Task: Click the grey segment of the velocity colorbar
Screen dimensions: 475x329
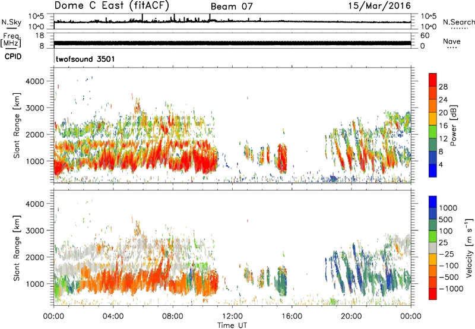Action: 433,248
